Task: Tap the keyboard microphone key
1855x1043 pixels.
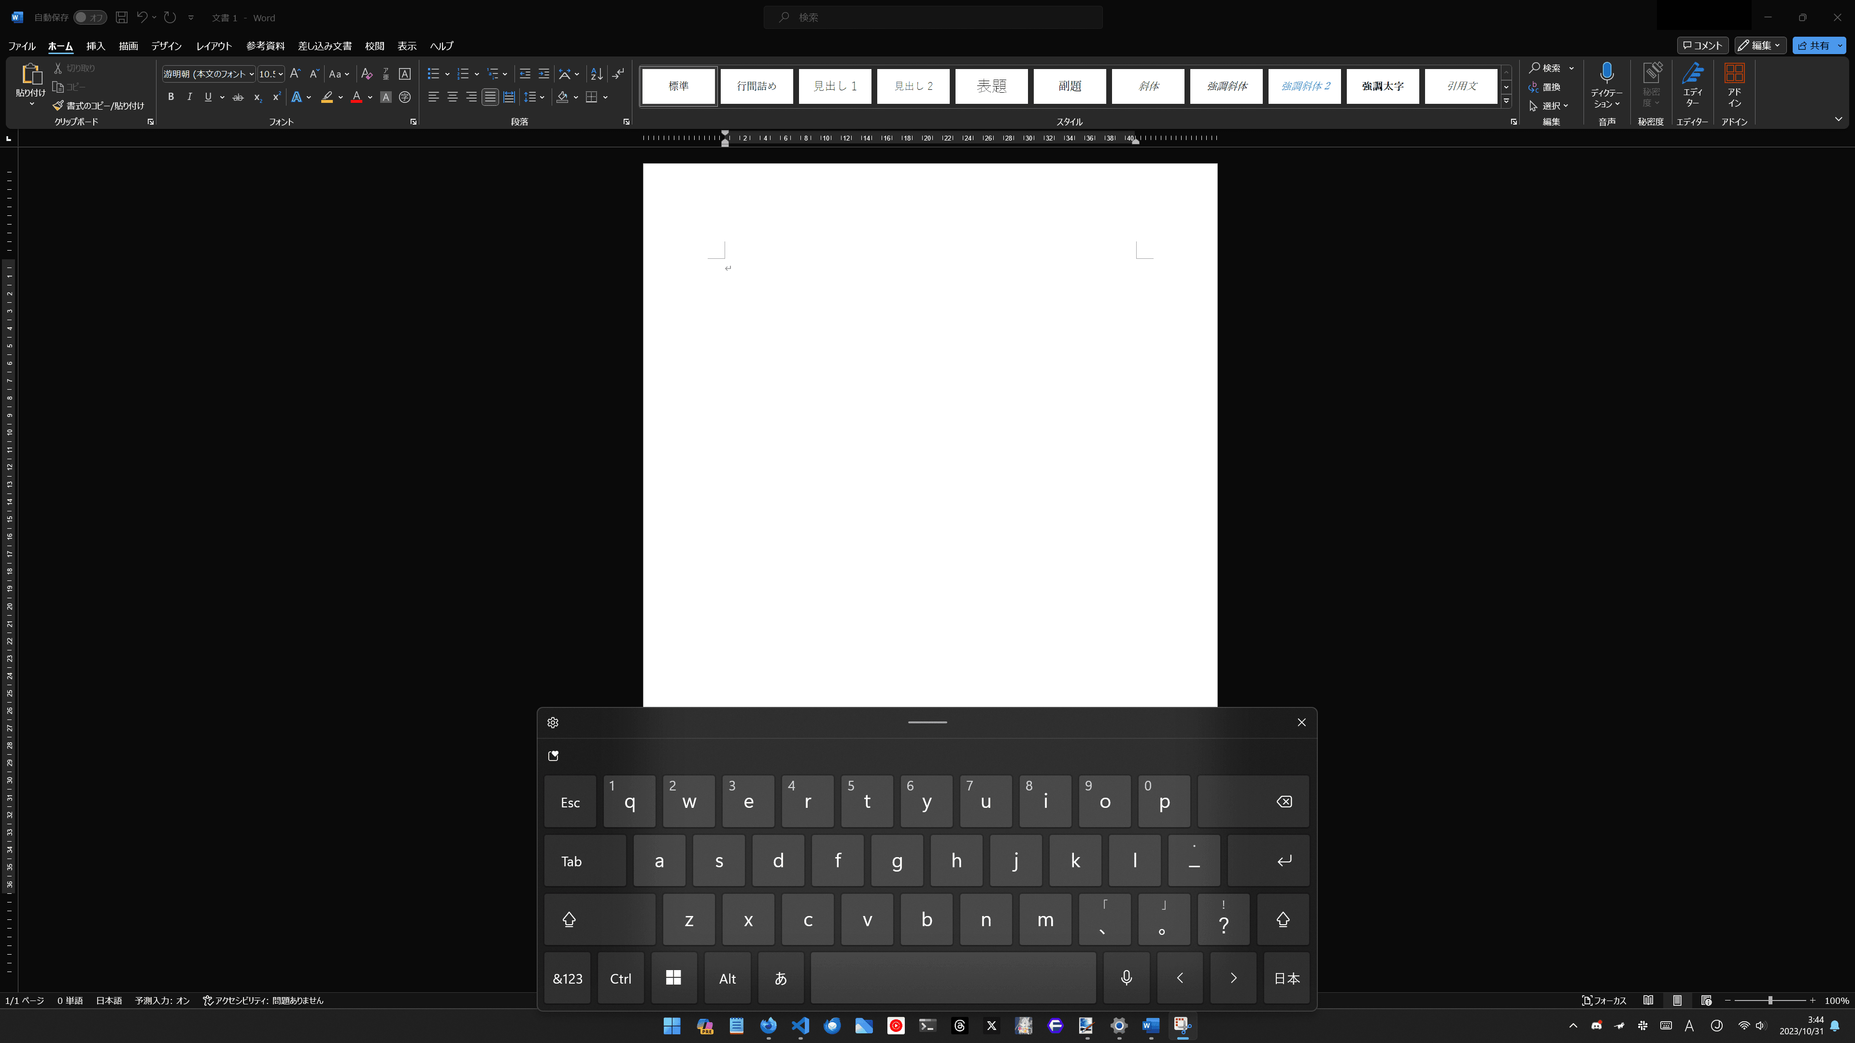Action: (1126, 977)
